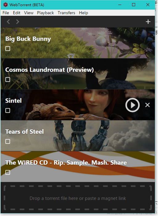Open the File menu
Viewport: 158px width, 216px height.
coord(6,13)
